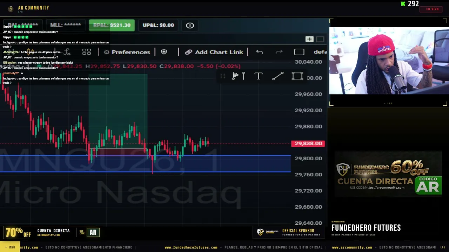The image size is (449, 252).
Task: Click Jhonnyviza's chat message
Action: 33,52
